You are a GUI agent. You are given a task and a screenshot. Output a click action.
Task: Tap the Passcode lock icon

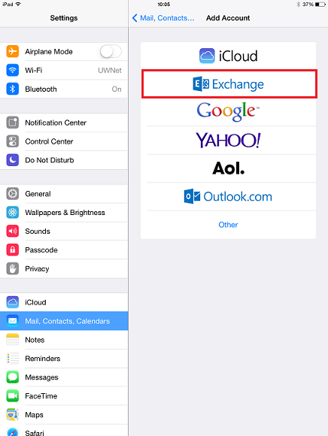[x=13, y=250]
